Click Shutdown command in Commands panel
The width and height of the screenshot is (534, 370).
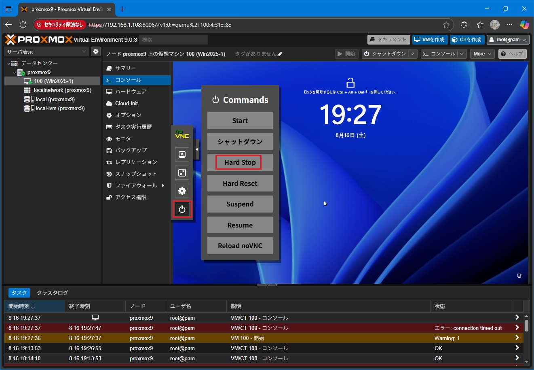point(240,142)
